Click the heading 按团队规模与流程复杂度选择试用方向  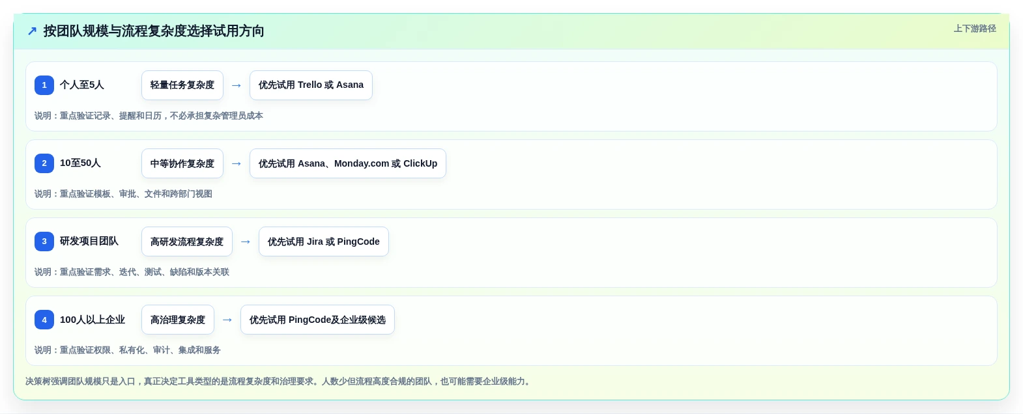point(154,31)
